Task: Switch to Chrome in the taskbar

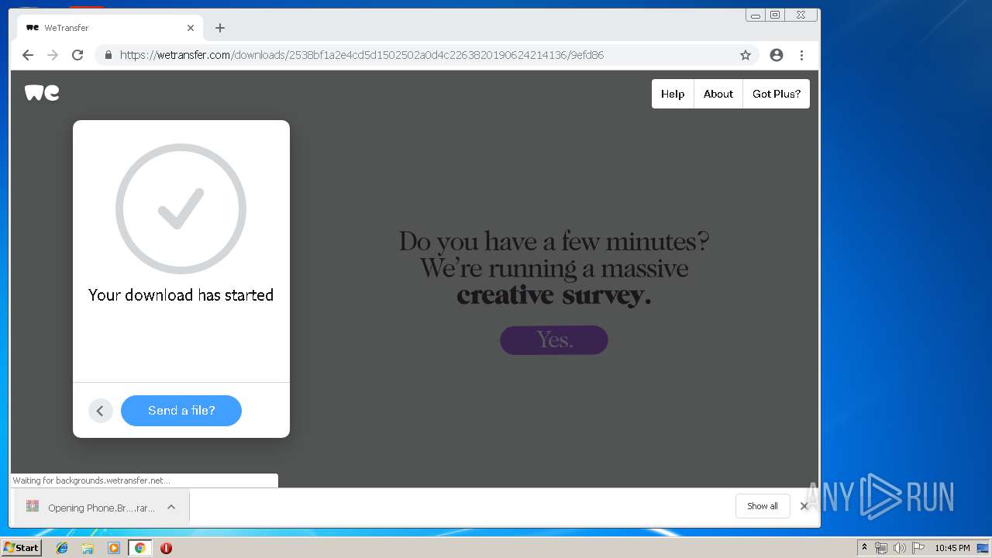Action: click(139, 548)
